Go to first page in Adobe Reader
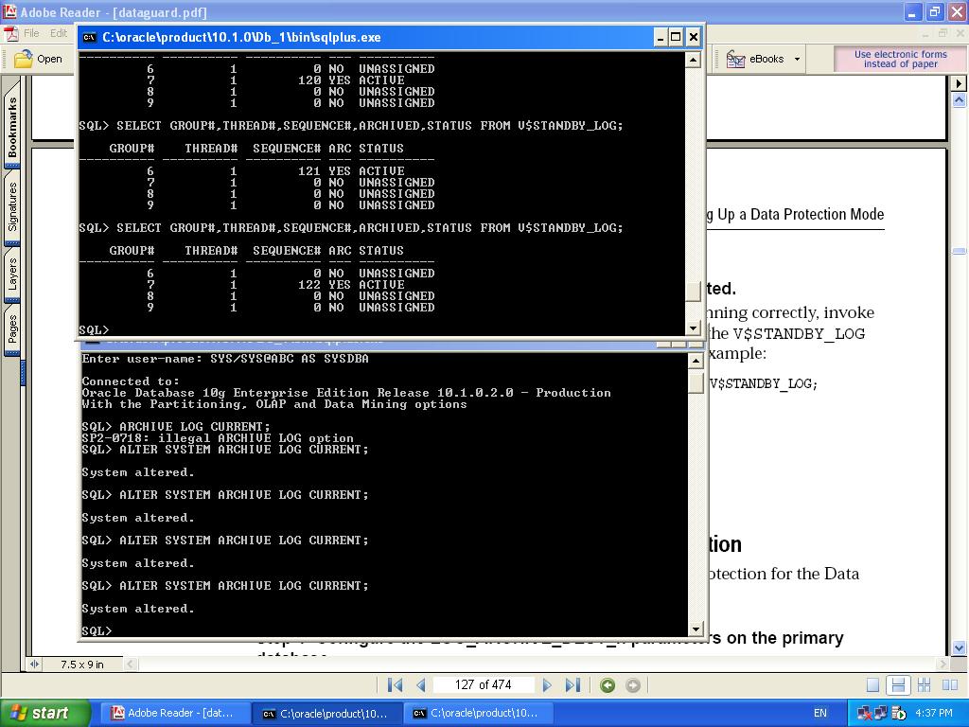Image resolution: width=969 pixels, height=727 pixels. click(395, 685)
